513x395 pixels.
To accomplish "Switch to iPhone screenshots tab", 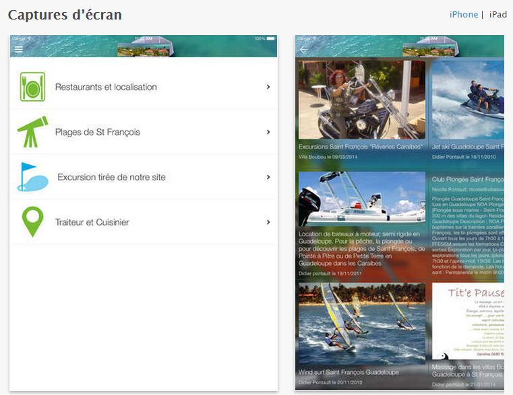I will coord(463,15).
